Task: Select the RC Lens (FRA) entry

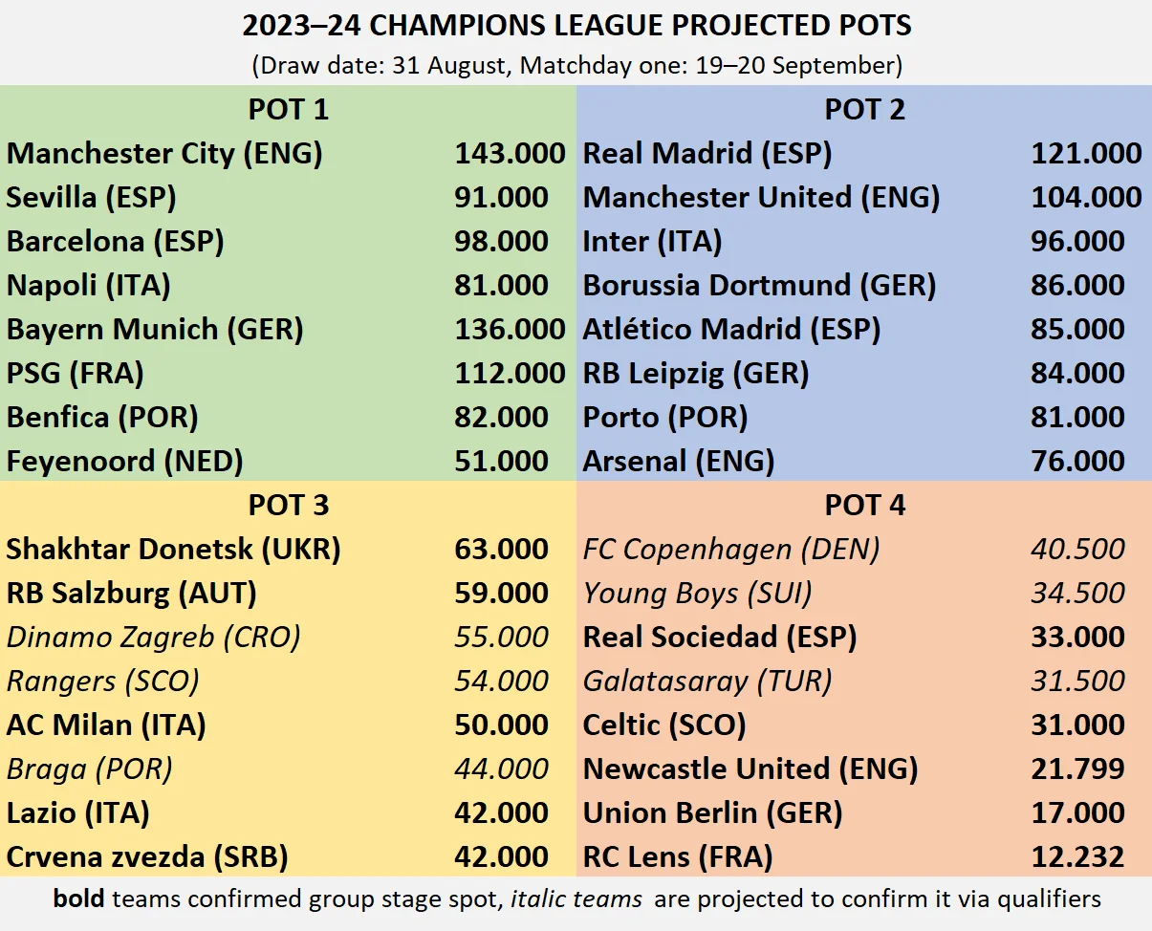Action: [x=678, y=856]
